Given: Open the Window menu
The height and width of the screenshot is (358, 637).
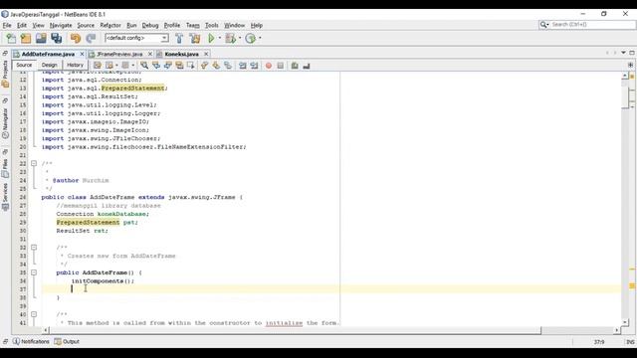Looking at the screenshot, I should [235, 25].
